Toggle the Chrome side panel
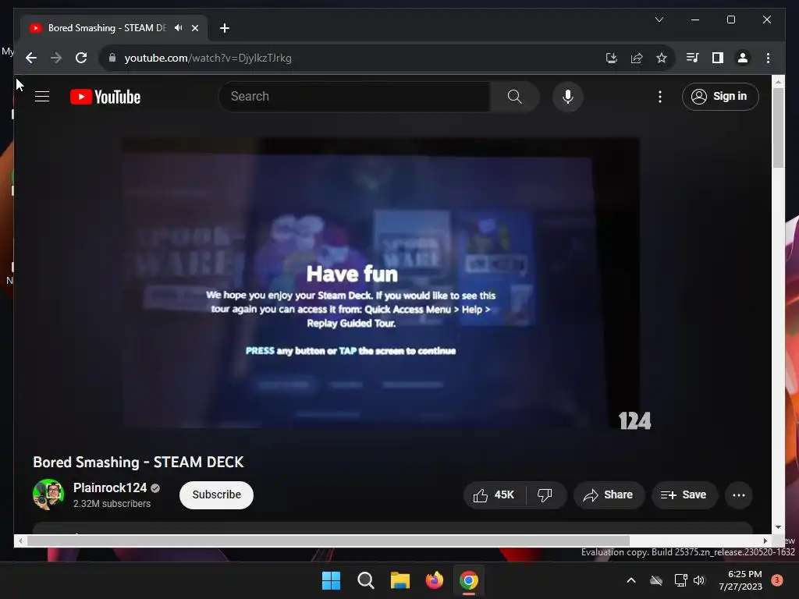Viewport: 799px width, 599px height. 718,58
